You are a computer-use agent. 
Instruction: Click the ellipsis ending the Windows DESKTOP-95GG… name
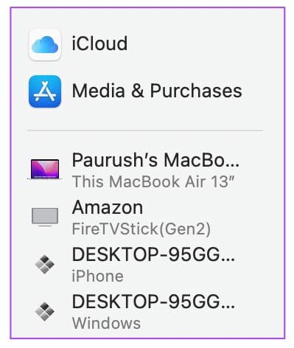[x=227, y=307]
